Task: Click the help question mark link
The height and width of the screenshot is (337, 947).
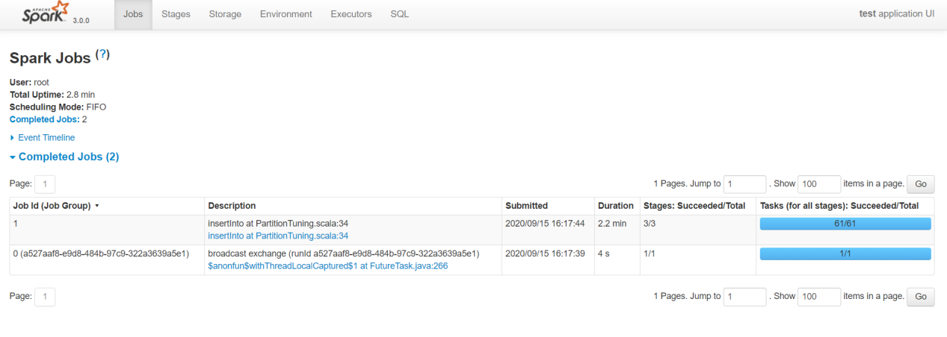Action: click(x=103, y=55)
